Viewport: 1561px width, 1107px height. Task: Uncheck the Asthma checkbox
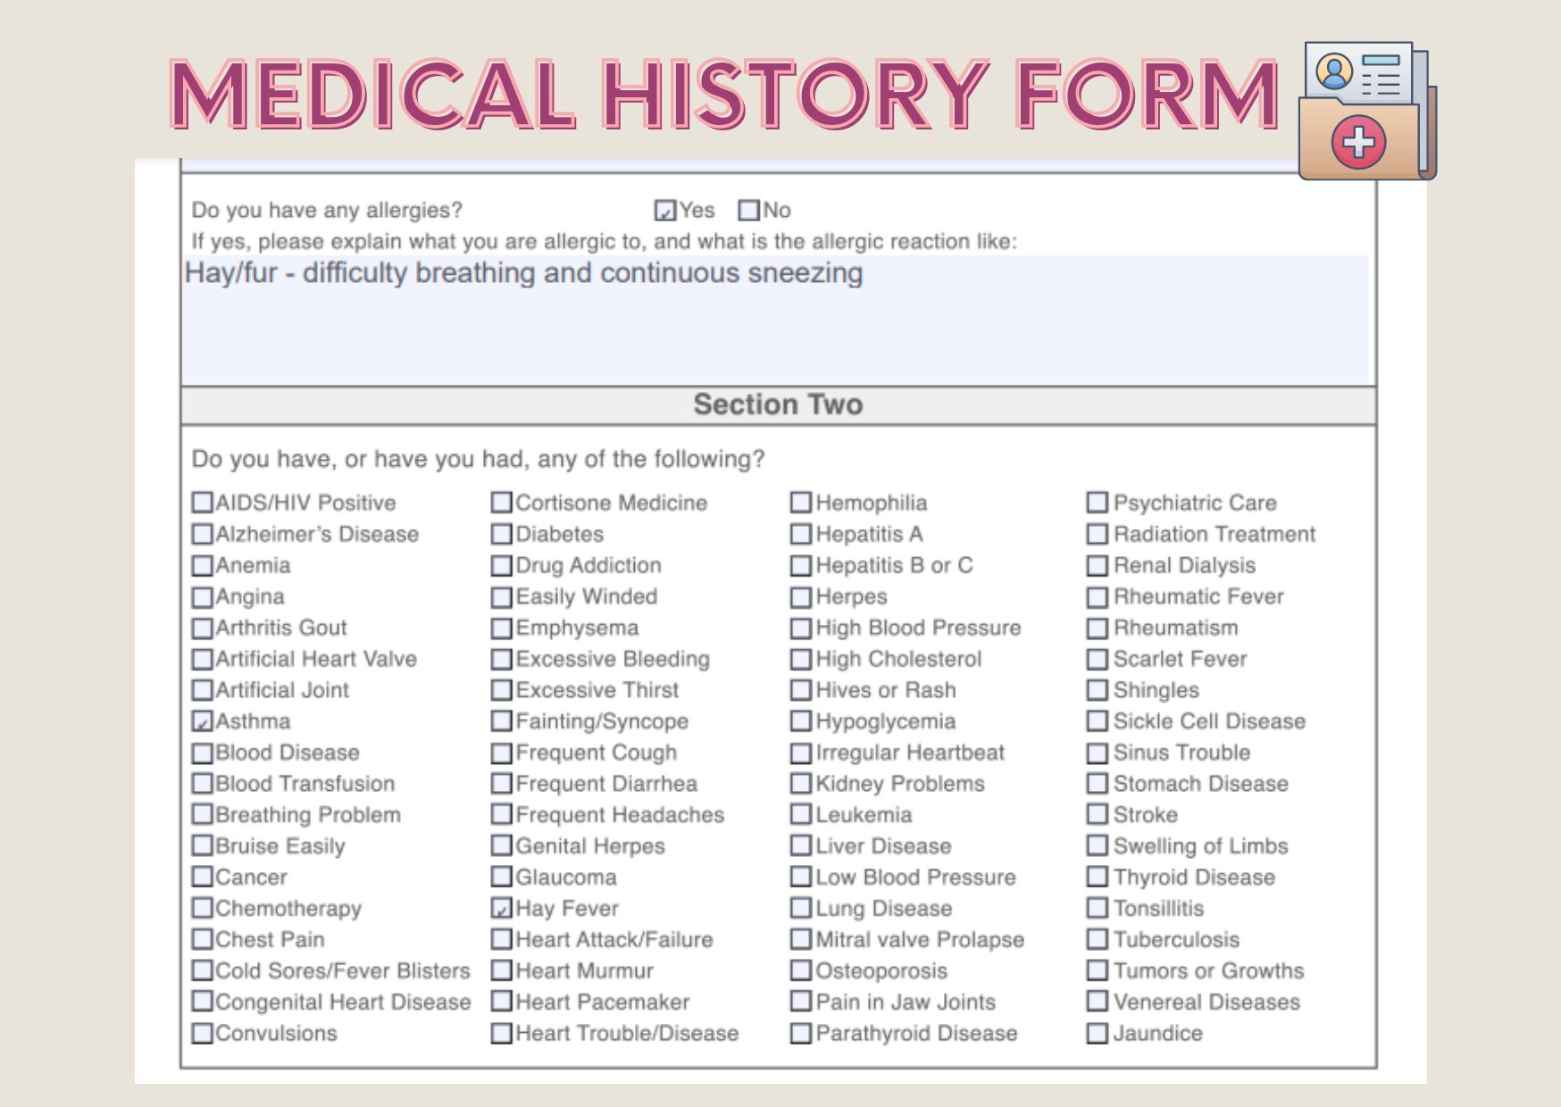(x=203, y=721)
